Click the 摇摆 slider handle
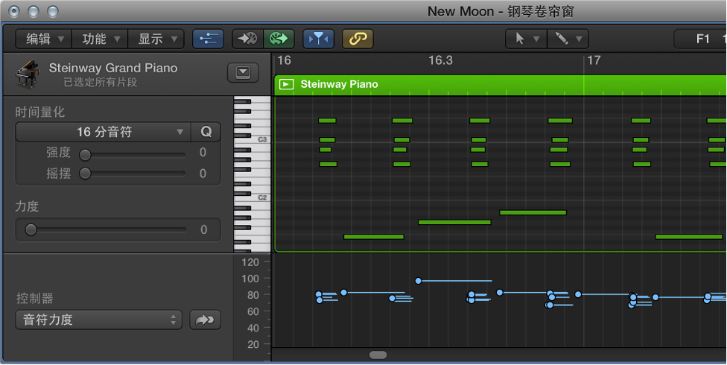This screenshot has height=365, width=727. (x=85, y=174)
